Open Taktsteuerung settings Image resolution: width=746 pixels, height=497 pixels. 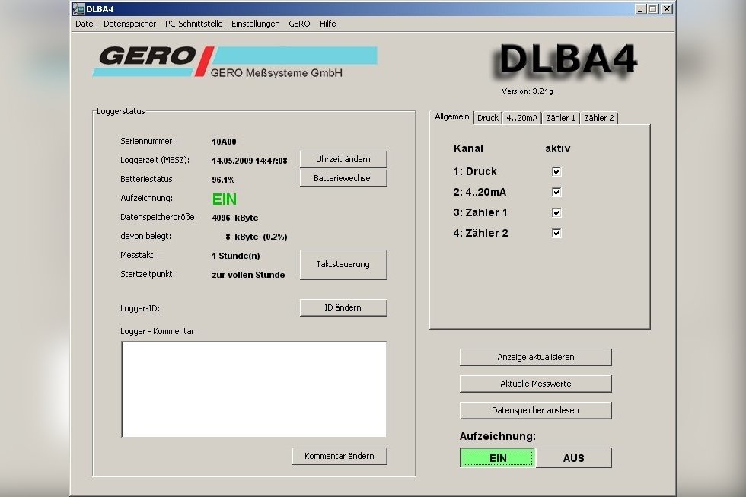pyautogui.click(x=343, y=264)
